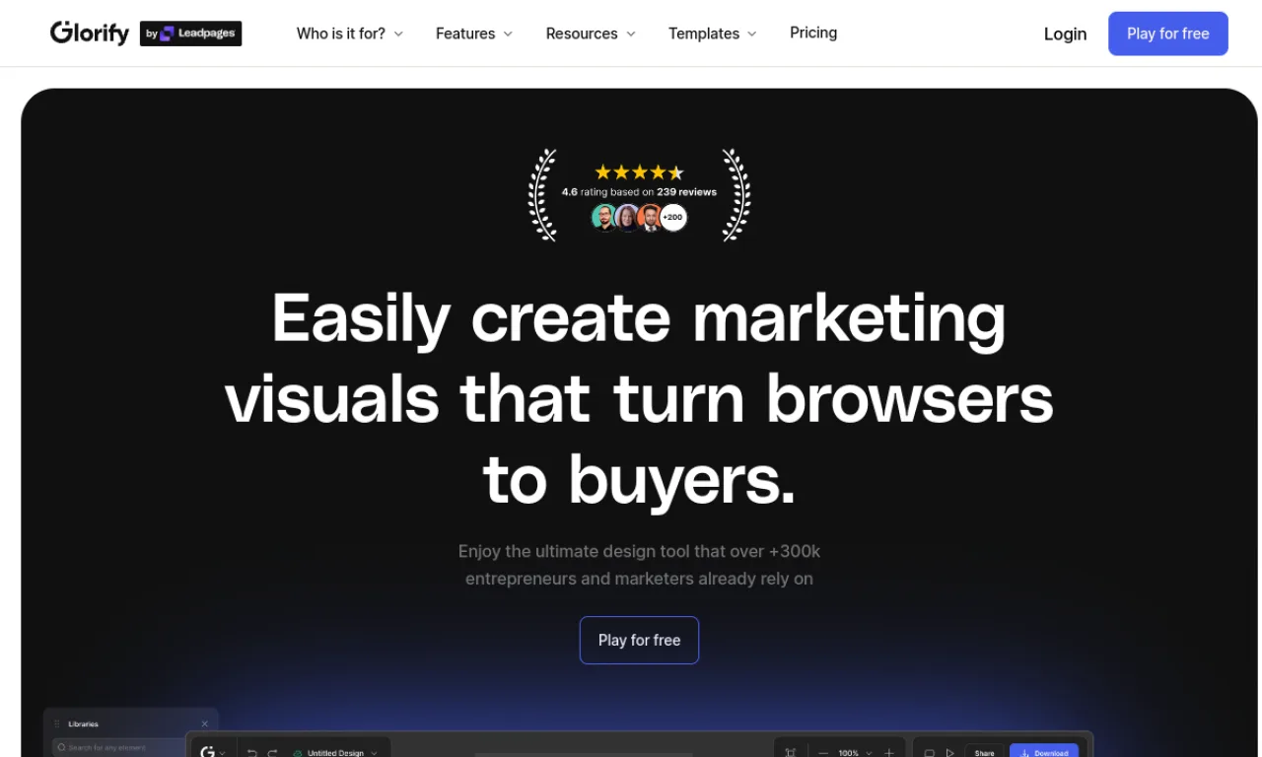Open the 100% zoom level dropdown
The width and height of the screenshot is (1262, 757).
[x=855, y=753]
